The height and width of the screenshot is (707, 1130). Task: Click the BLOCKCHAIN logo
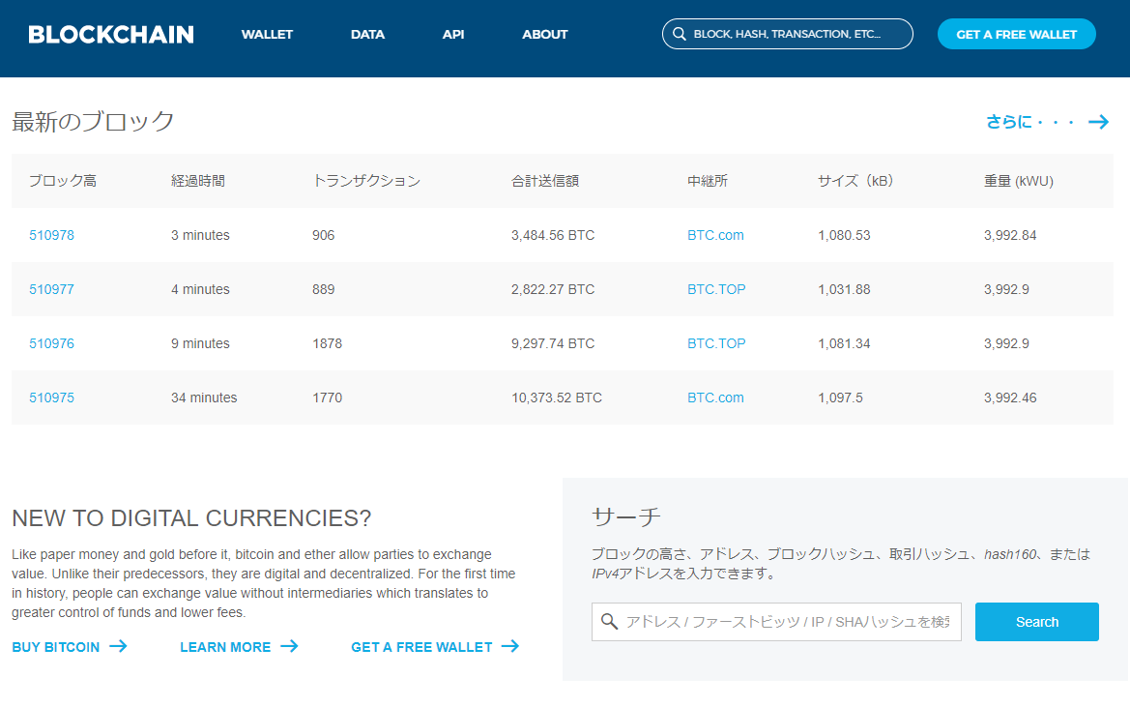[x=111, y=35]
